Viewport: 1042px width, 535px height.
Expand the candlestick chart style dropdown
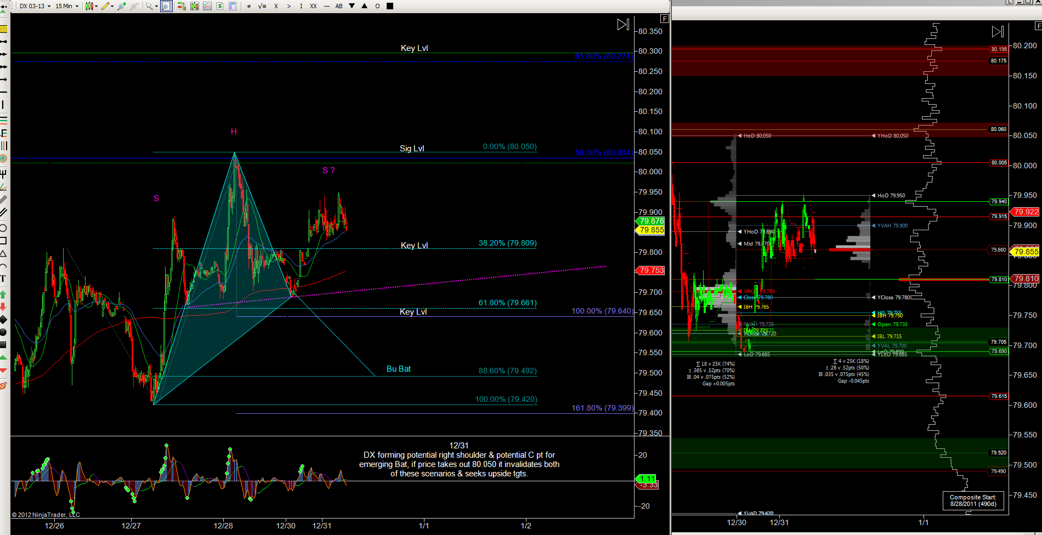click(91, 6)
